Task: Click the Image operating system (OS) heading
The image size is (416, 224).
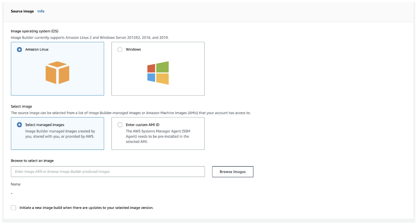Action: click(35, 31)
